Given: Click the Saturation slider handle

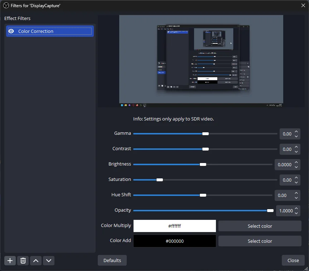Looking at the screenshot, I should click(x=160, y=180).
